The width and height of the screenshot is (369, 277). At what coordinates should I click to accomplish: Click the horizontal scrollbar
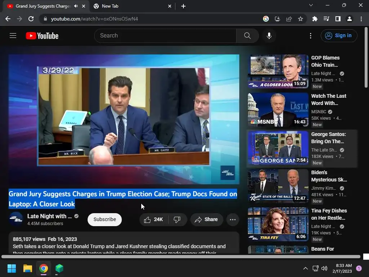[181, 257]
